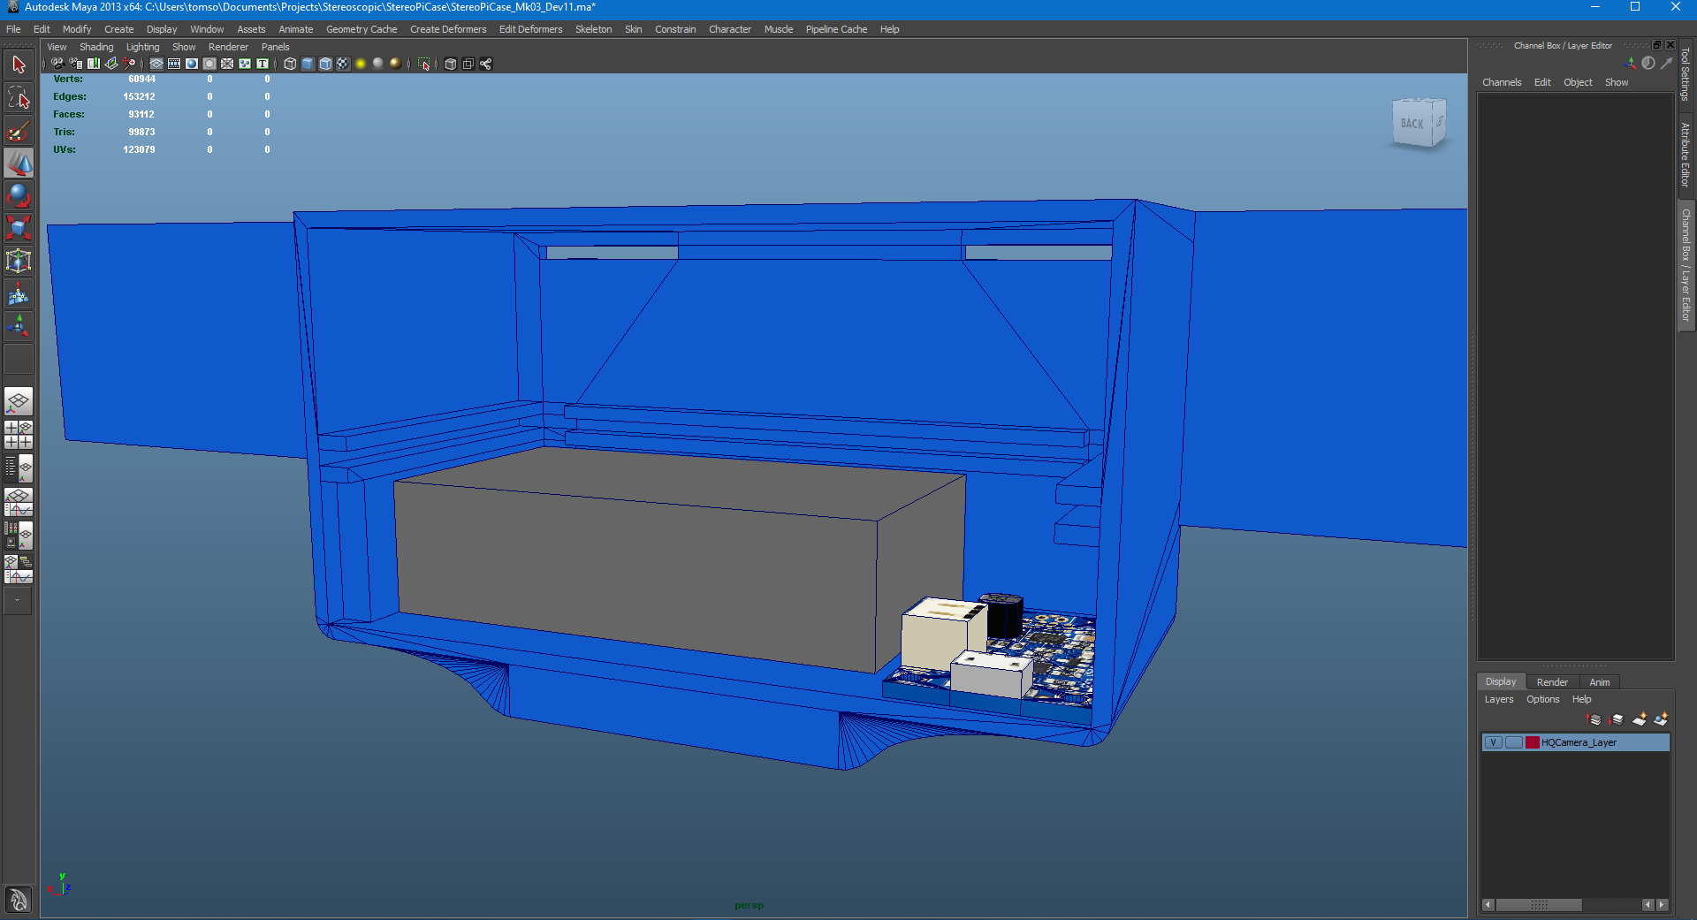Select the Lasso tool in the Tool Box
This screenshot has width=1697, height=920.
point(19,97)
